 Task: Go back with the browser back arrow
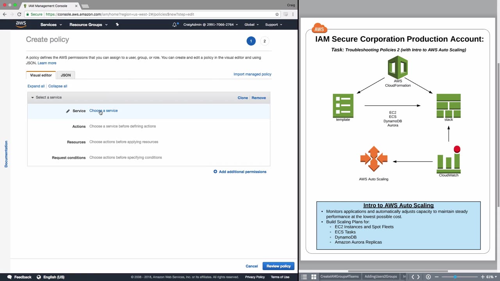pos(5,14)
